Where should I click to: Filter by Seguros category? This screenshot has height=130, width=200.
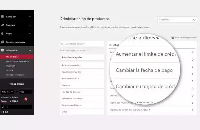[x=82, y=85]
